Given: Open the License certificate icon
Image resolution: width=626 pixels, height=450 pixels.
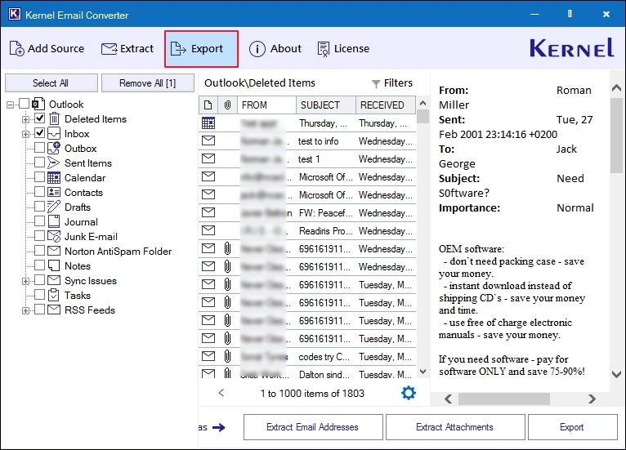Looking at the screenshot, I should pos(323,49).
